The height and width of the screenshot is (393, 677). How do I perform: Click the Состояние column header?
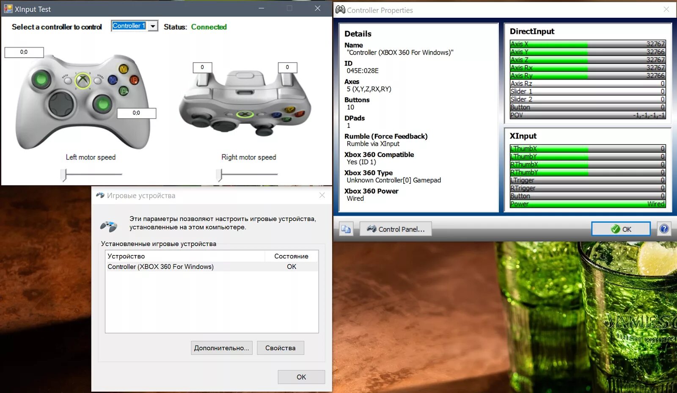tap(292, 256)
